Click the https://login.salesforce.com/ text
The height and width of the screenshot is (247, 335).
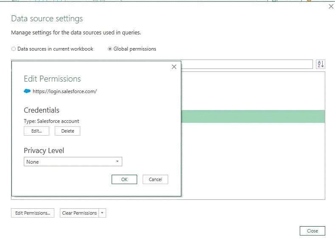click(x=65, y=91)
